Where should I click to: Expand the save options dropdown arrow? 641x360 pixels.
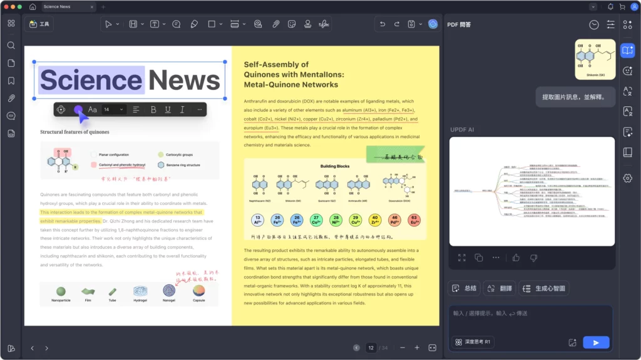pos(419,24)
